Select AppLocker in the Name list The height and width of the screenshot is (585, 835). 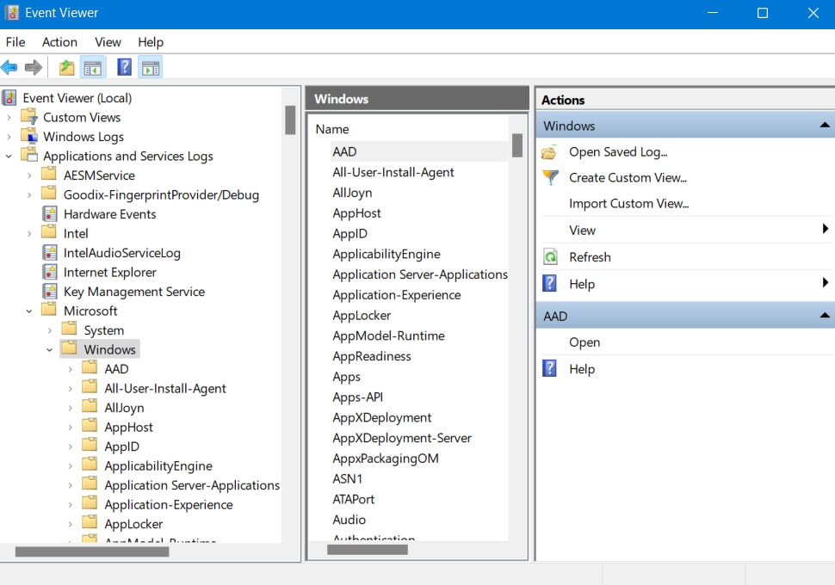[x=362, y=315]
